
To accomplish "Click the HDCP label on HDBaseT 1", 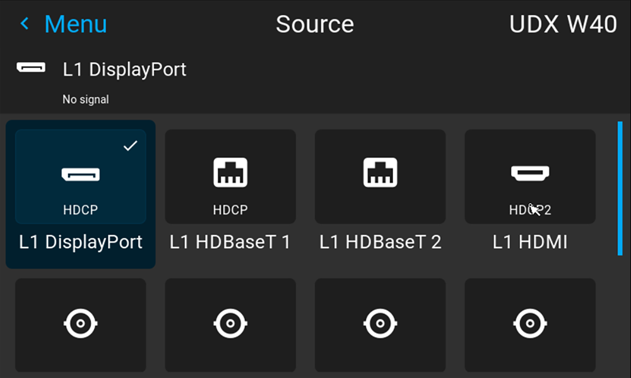I will [230, 210].
